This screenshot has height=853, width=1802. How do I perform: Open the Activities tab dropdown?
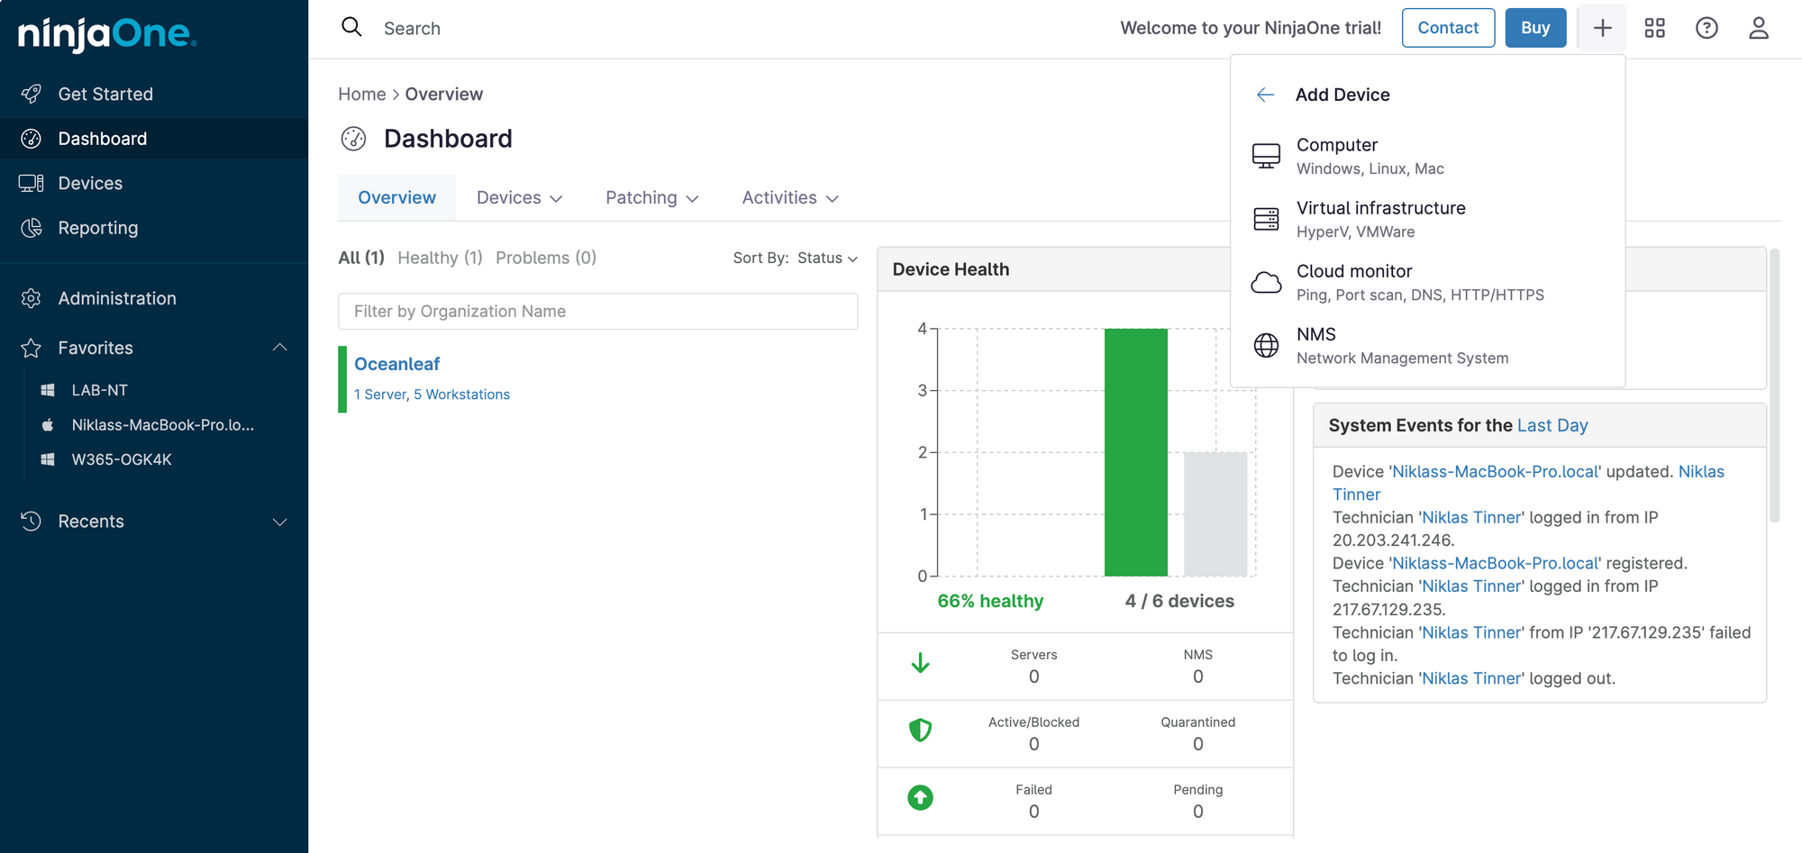(x=790, y=197)
